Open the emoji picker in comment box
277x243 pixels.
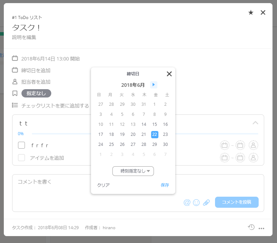pyautogui.click(x=196, y=203)
